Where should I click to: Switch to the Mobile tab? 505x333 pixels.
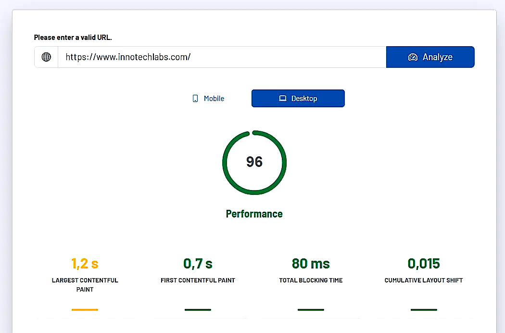coord(208,98)
